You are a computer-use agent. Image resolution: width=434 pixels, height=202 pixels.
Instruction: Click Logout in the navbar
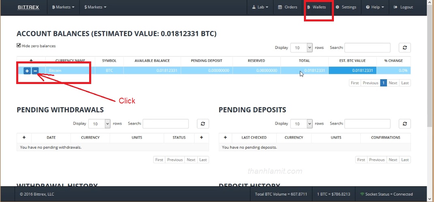403,7
